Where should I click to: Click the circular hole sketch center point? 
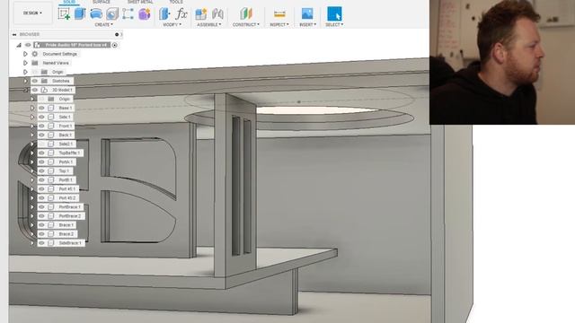click(x=299, y=101)
